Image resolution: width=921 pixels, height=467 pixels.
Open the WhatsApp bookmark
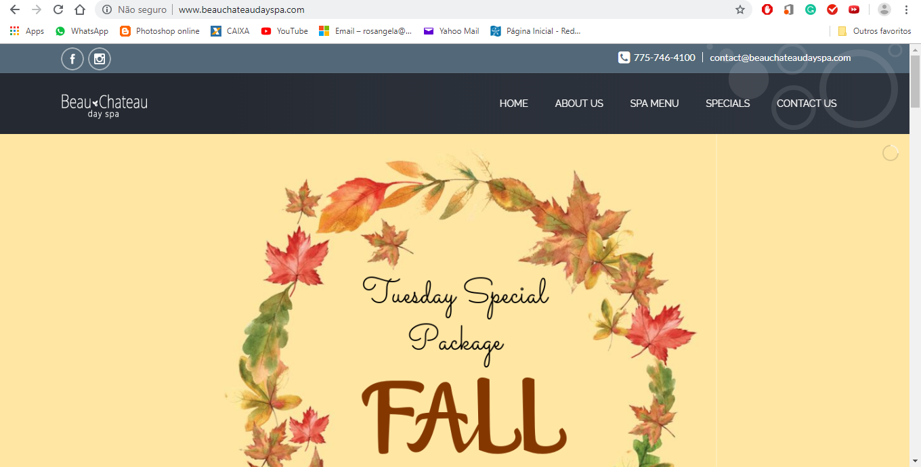click(82, 31)
